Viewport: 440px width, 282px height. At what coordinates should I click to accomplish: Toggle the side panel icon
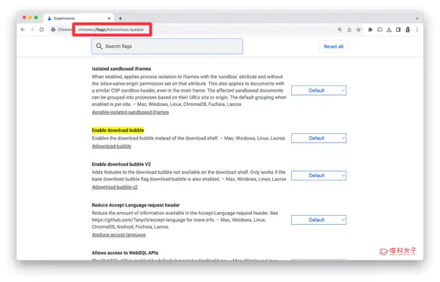(x=398, y=30)
